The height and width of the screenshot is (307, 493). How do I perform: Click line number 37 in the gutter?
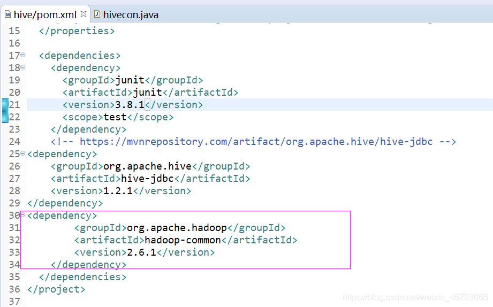point(14,301)
